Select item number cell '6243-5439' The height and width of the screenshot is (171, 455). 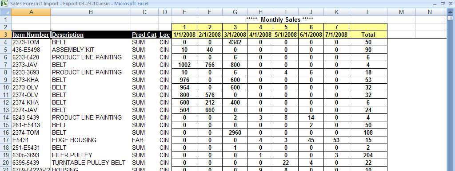(31, 117)
